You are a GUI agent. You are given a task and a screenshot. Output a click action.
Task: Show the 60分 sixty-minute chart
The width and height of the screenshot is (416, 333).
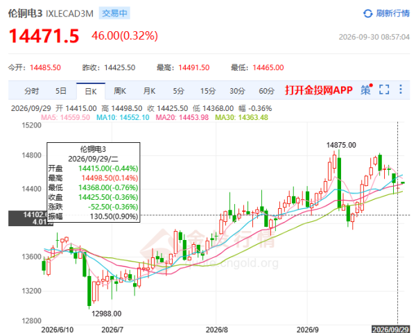(266, 91)
